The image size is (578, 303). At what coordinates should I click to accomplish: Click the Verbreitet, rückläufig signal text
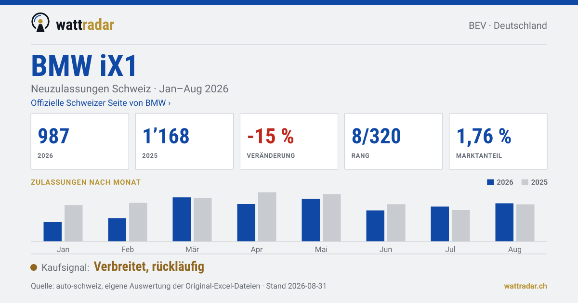pos(149,266)
